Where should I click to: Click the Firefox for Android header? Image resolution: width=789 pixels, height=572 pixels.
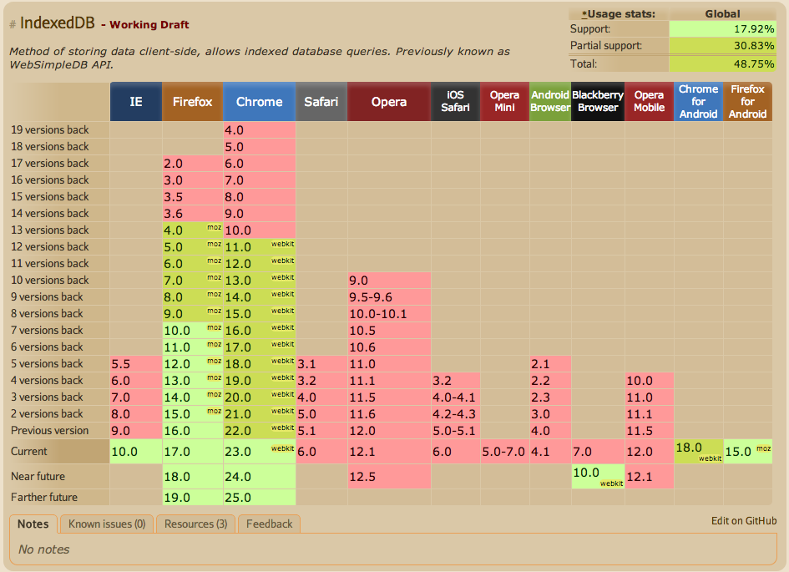[x=747, y=102]
